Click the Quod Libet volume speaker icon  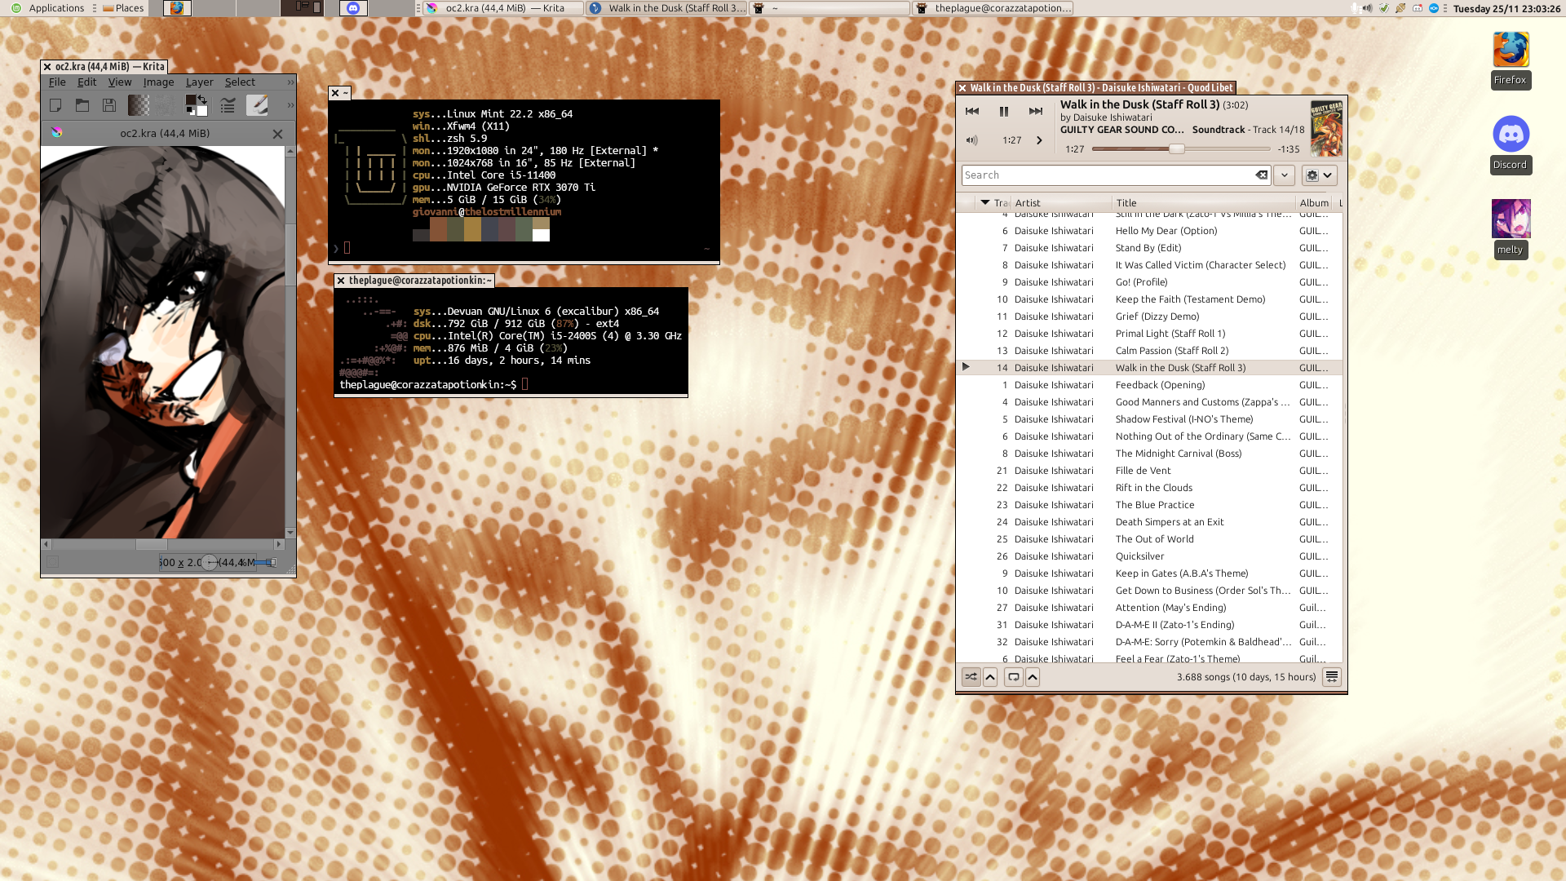click(x=971, y=140)
